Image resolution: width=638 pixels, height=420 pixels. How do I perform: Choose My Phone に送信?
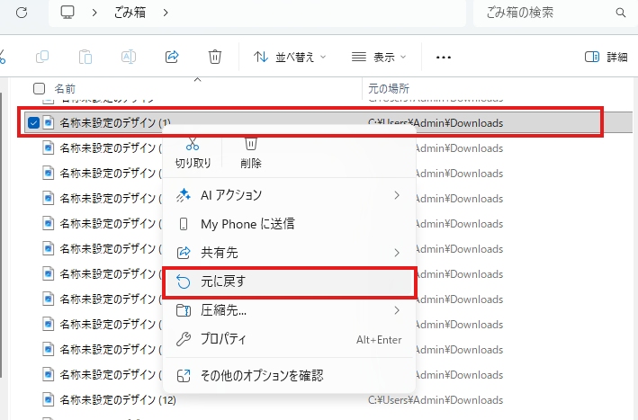(x=289, y=224)
